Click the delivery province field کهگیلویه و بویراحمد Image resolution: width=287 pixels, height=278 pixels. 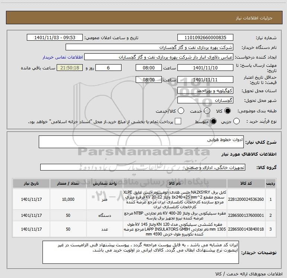205,91
